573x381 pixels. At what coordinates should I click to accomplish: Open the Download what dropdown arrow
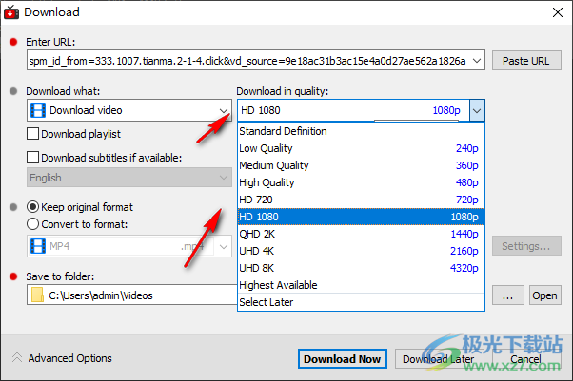click(x=224, y=110)
